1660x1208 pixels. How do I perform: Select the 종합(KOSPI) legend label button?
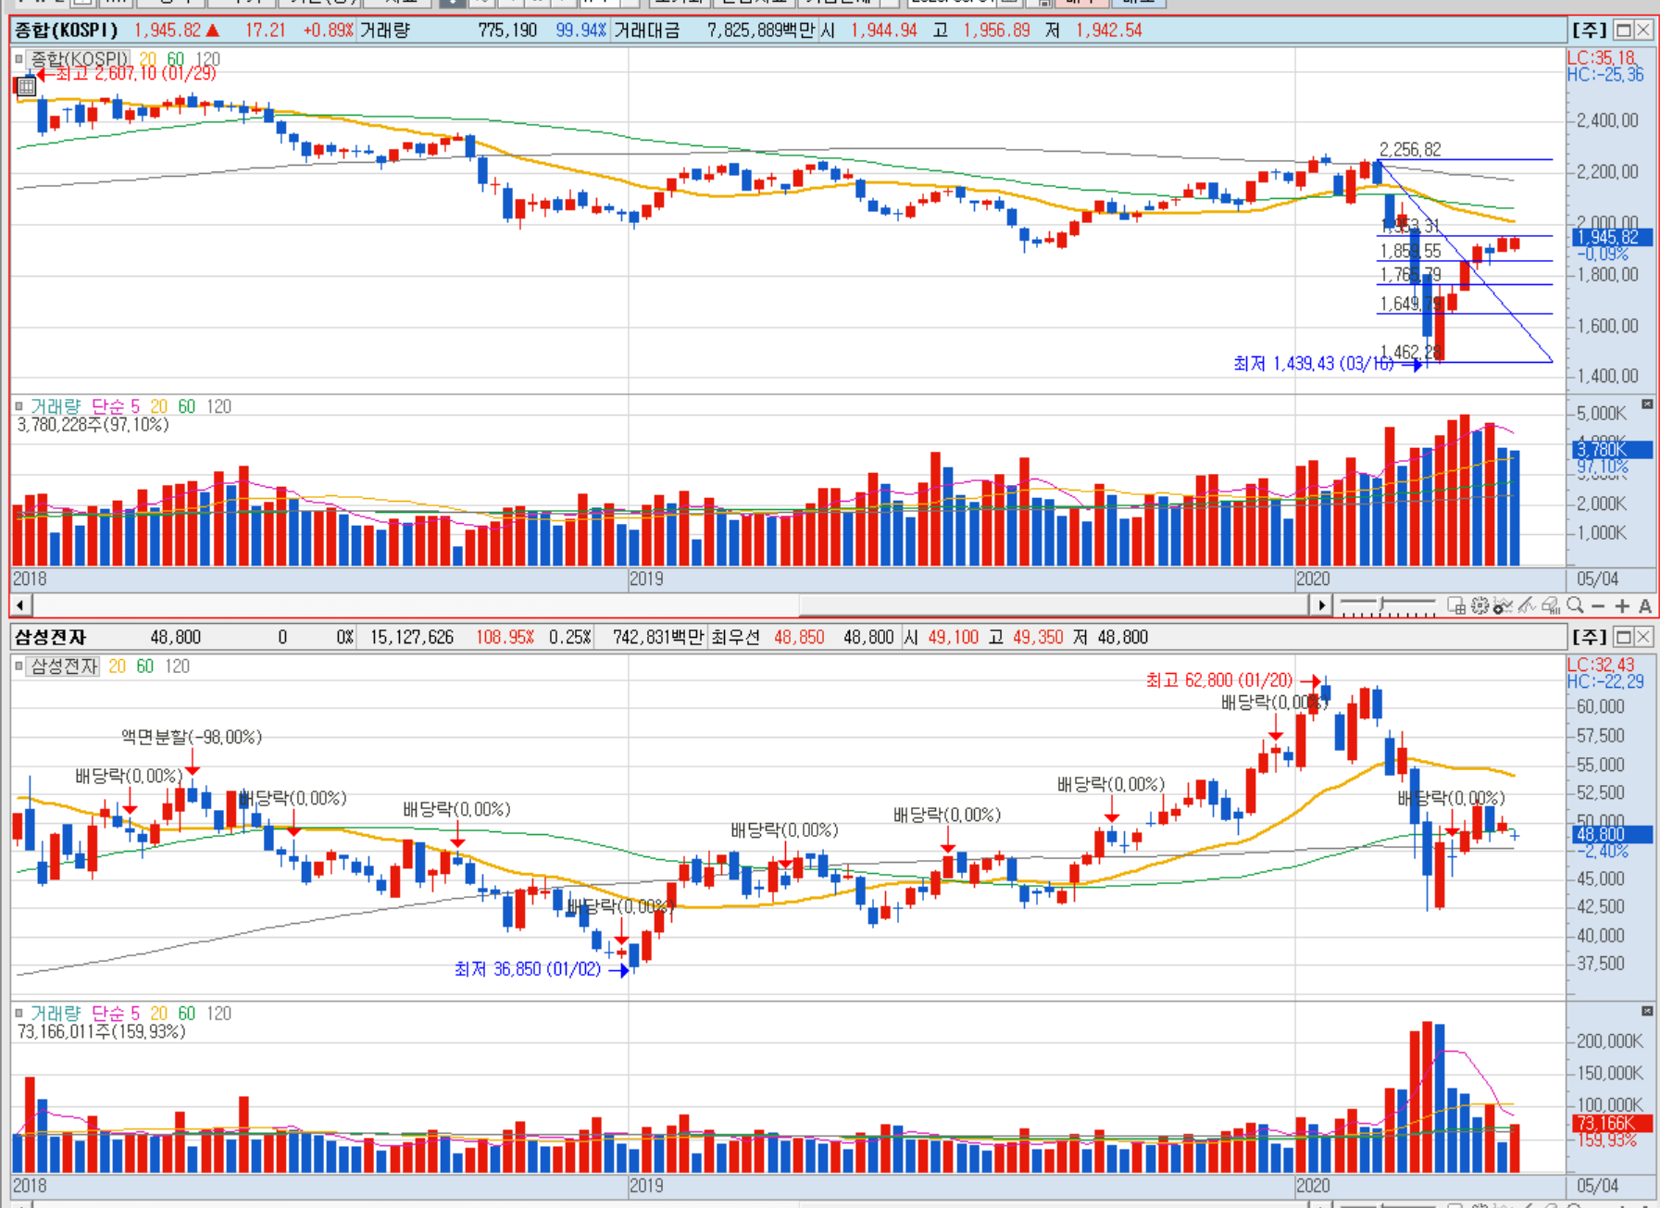(78, 59)
